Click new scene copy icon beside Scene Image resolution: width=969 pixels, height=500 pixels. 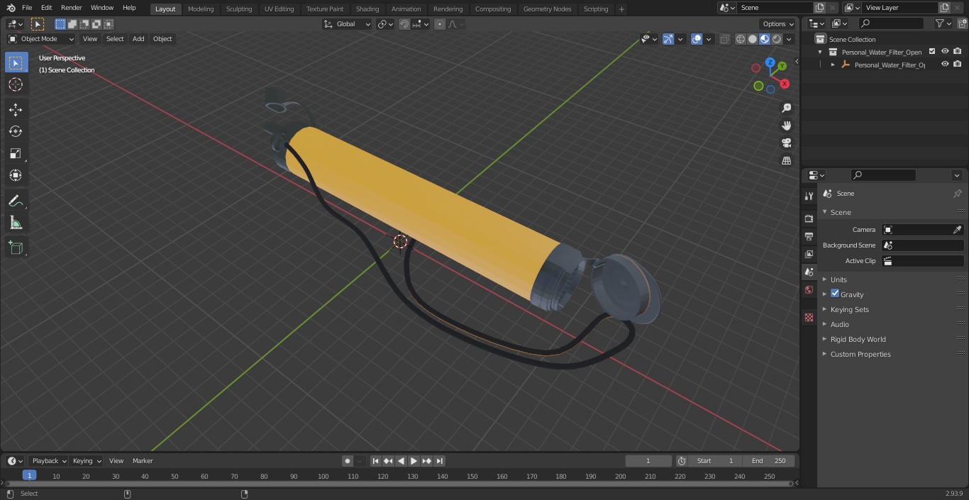(819, 7)
